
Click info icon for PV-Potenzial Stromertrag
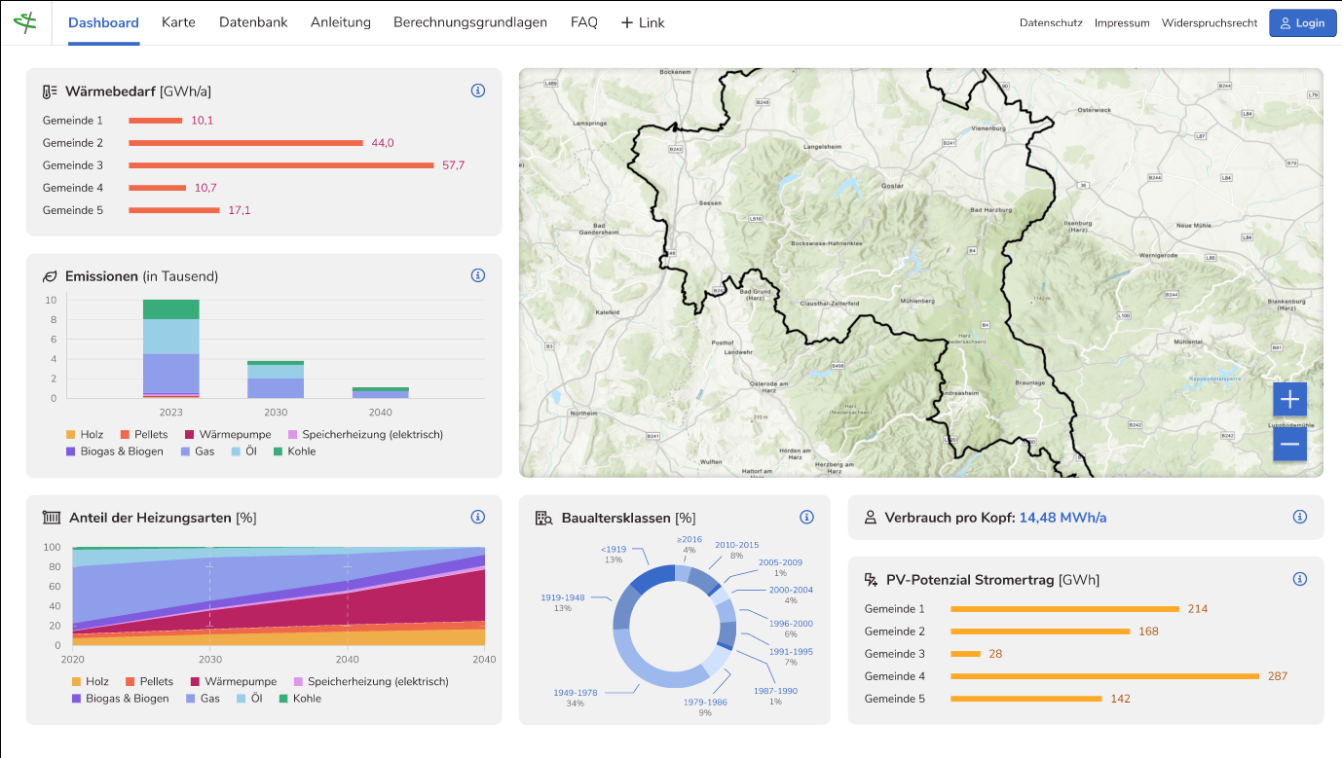[1299, 579]
